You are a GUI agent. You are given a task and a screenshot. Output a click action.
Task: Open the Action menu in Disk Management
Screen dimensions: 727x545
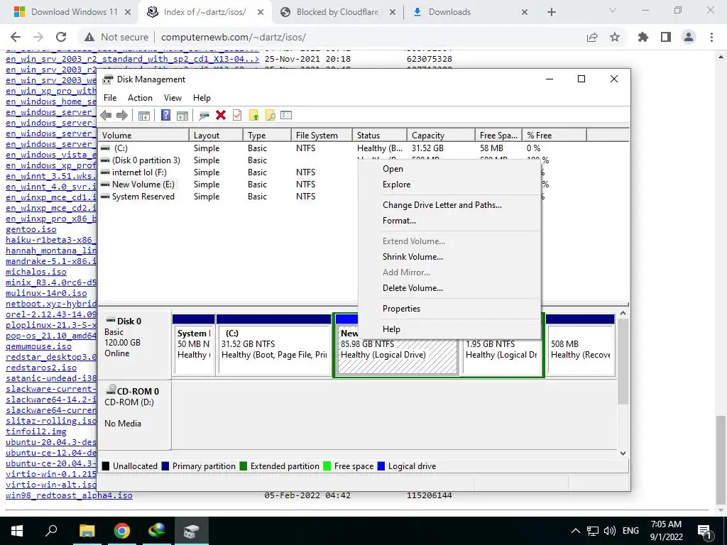pyautogui.click(x=140, y=98)
